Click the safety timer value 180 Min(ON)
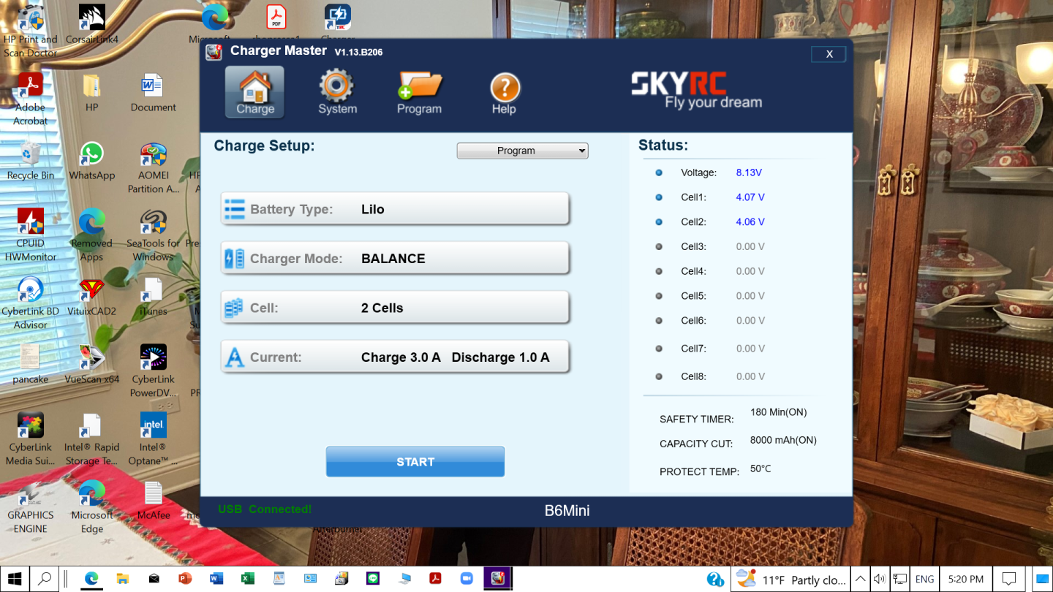The height and width of the screenshot is (592, 1053). (778, 412)
